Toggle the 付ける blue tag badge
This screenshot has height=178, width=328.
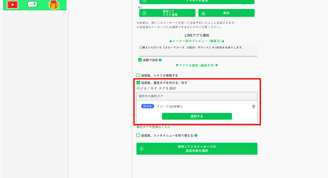click(147, 106)
